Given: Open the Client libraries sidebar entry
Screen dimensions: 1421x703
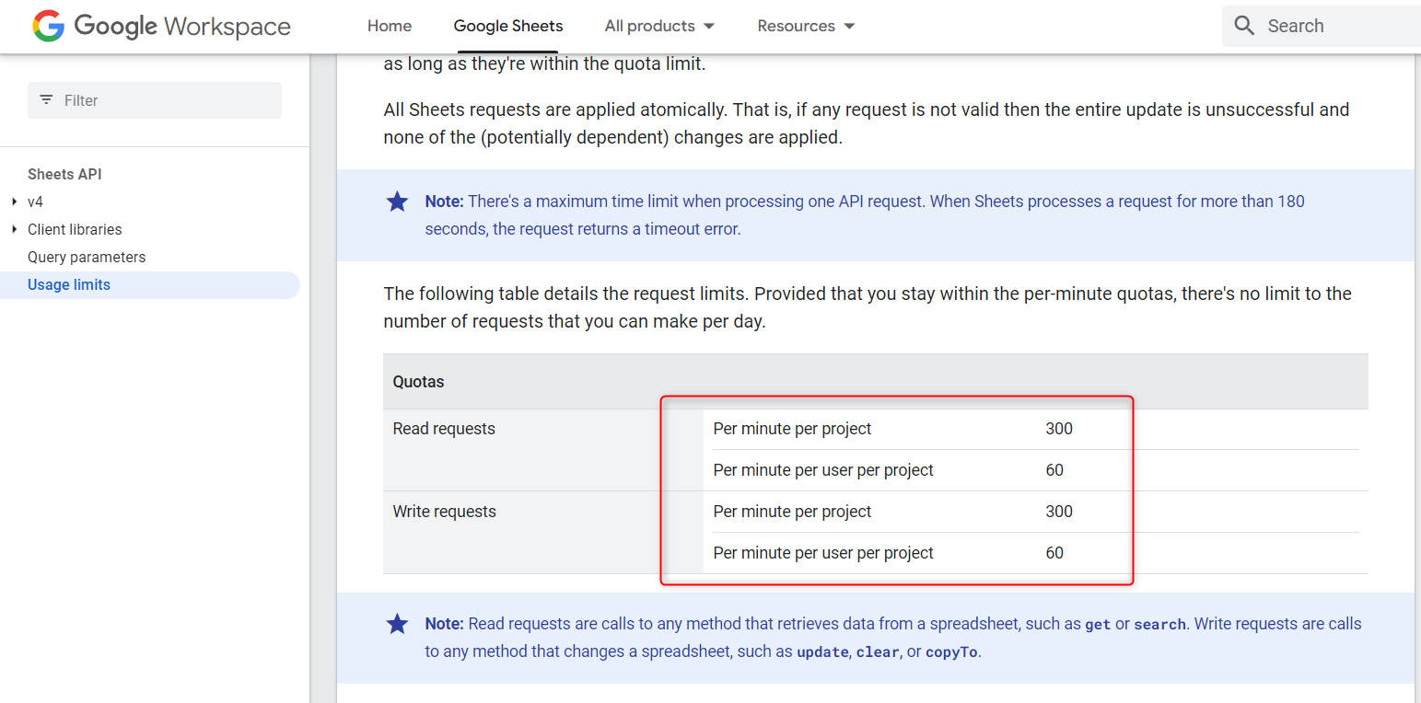Looking at the screenshot, I should click(75, 229).
